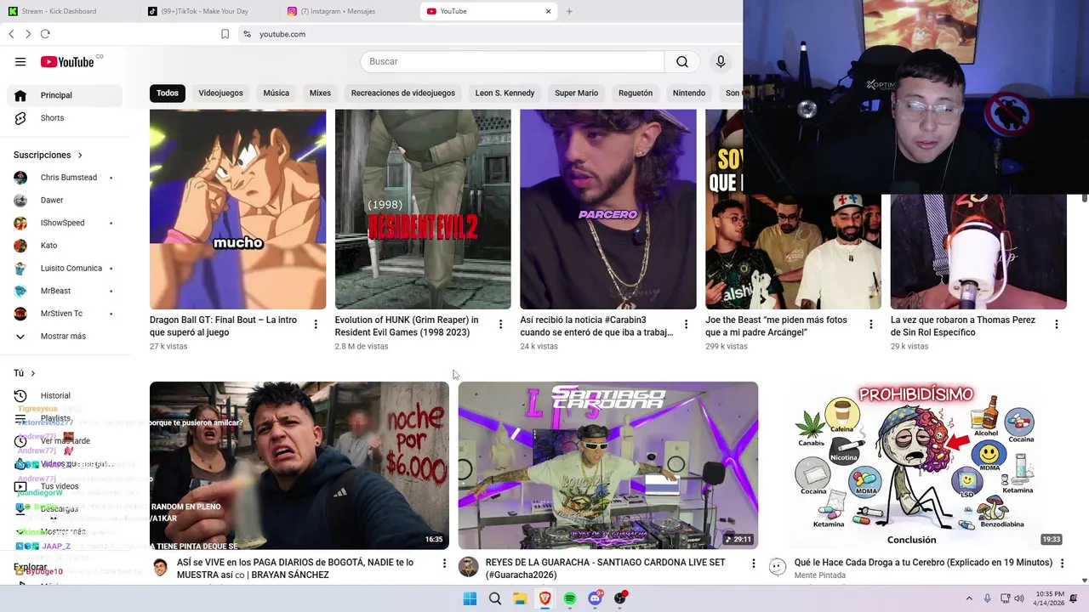Go back in the browser
The height and width of the screenshot is (612, 1089).
pos(11,34)
